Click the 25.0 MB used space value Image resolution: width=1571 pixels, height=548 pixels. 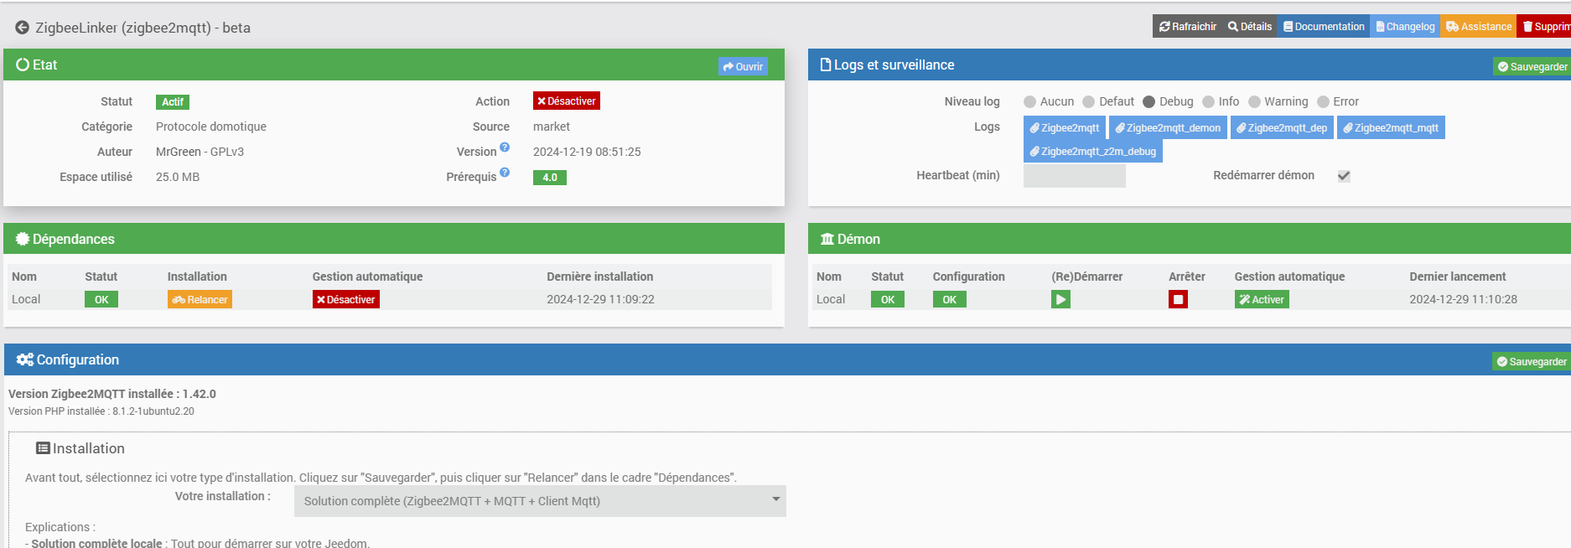point(178,177)
